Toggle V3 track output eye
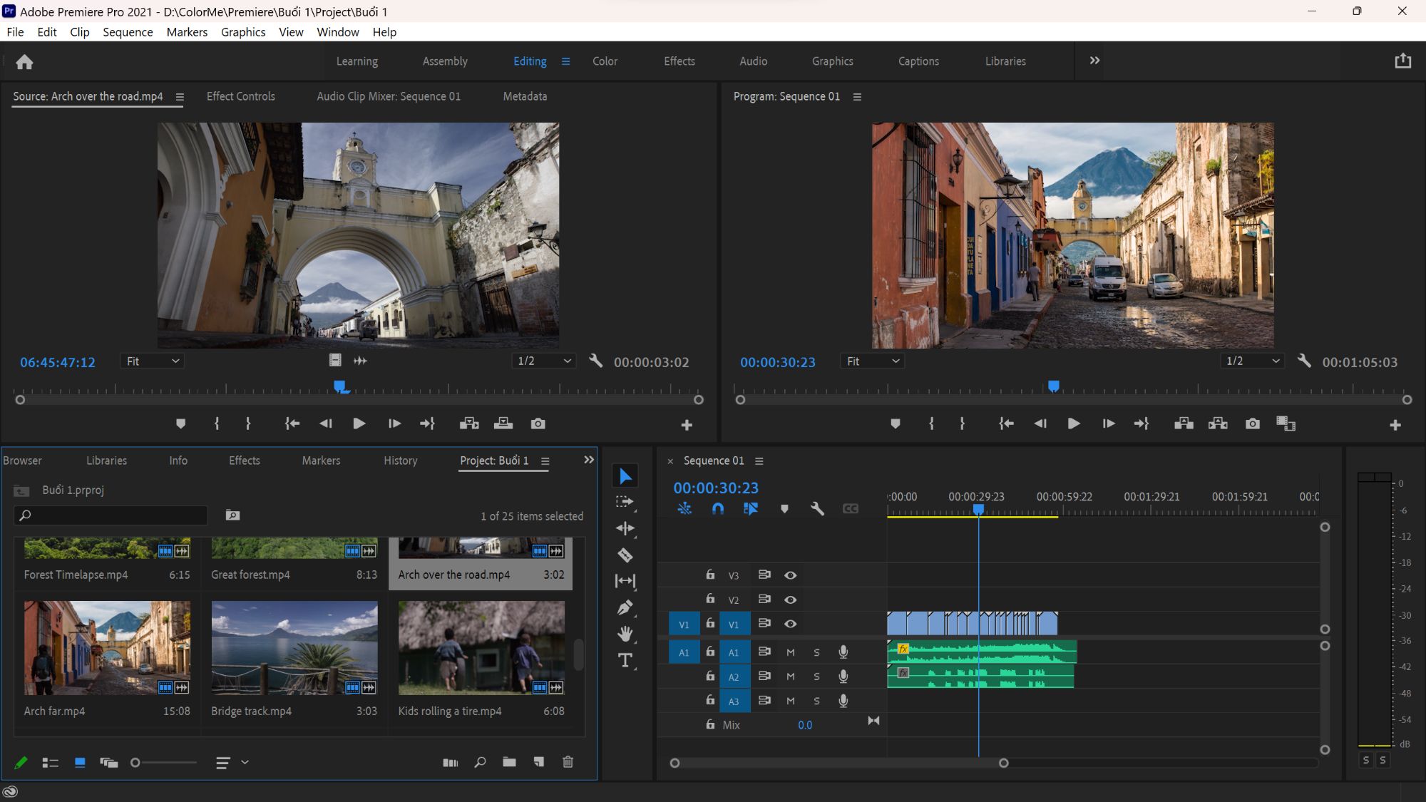 tap(790, 575)
